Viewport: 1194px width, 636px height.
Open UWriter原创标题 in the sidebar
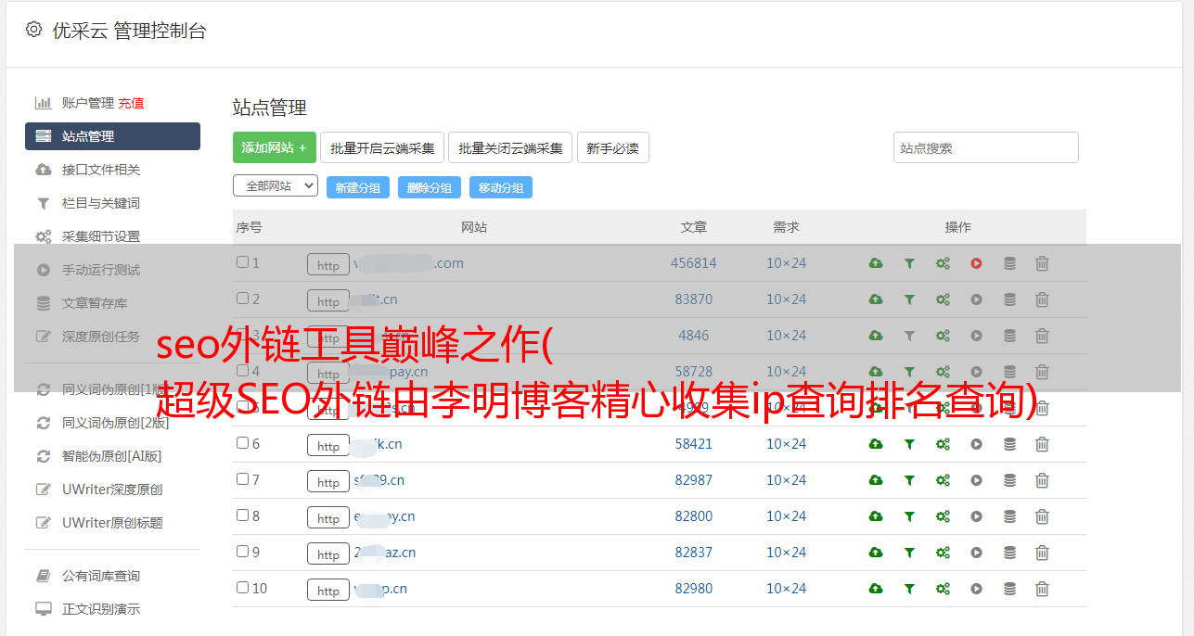click(x=112, y=523)
